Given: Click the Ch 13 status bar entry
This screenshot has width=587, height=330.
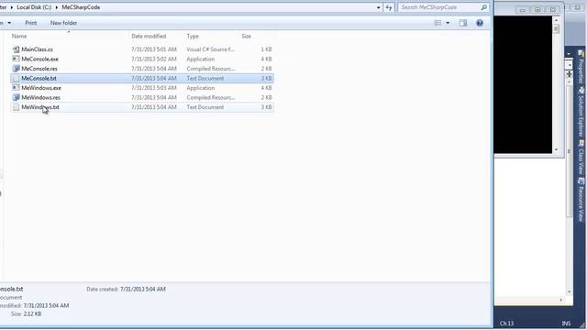Looking at the screenshot, I should [x=506, y=324].
